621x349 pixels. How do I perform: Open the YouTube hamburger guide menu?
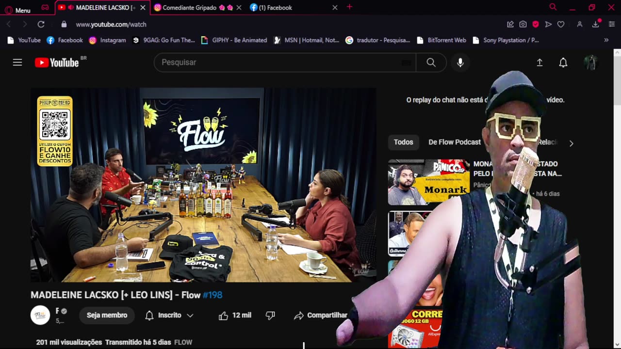point(17,63)
